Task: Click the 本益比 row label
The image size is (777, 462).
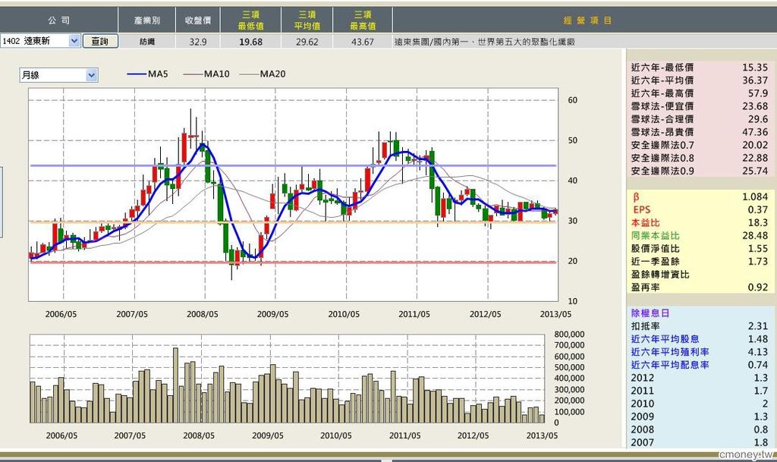Action: pyautogui.click(x=646, y=223)
